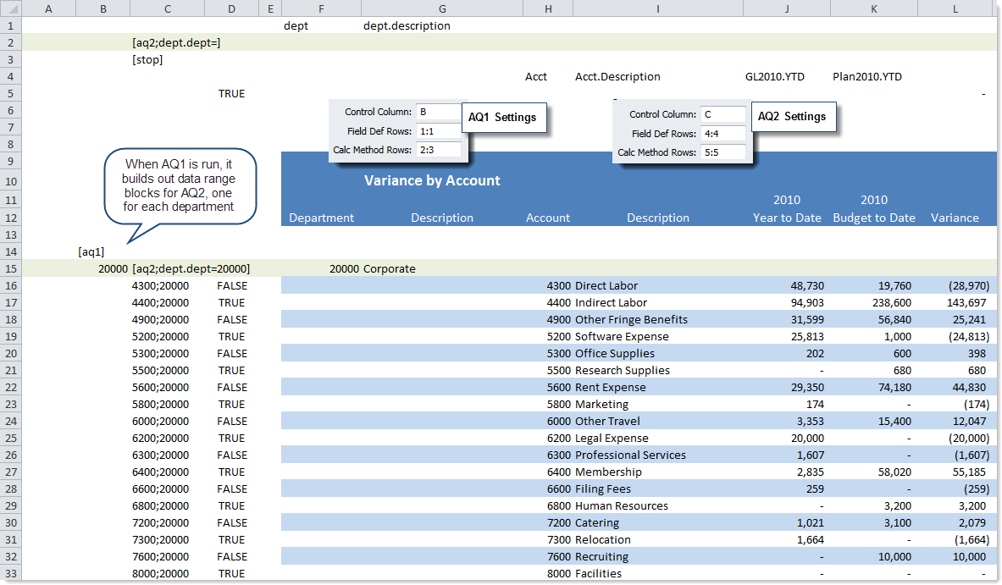Select column G header

coord(442,8)
